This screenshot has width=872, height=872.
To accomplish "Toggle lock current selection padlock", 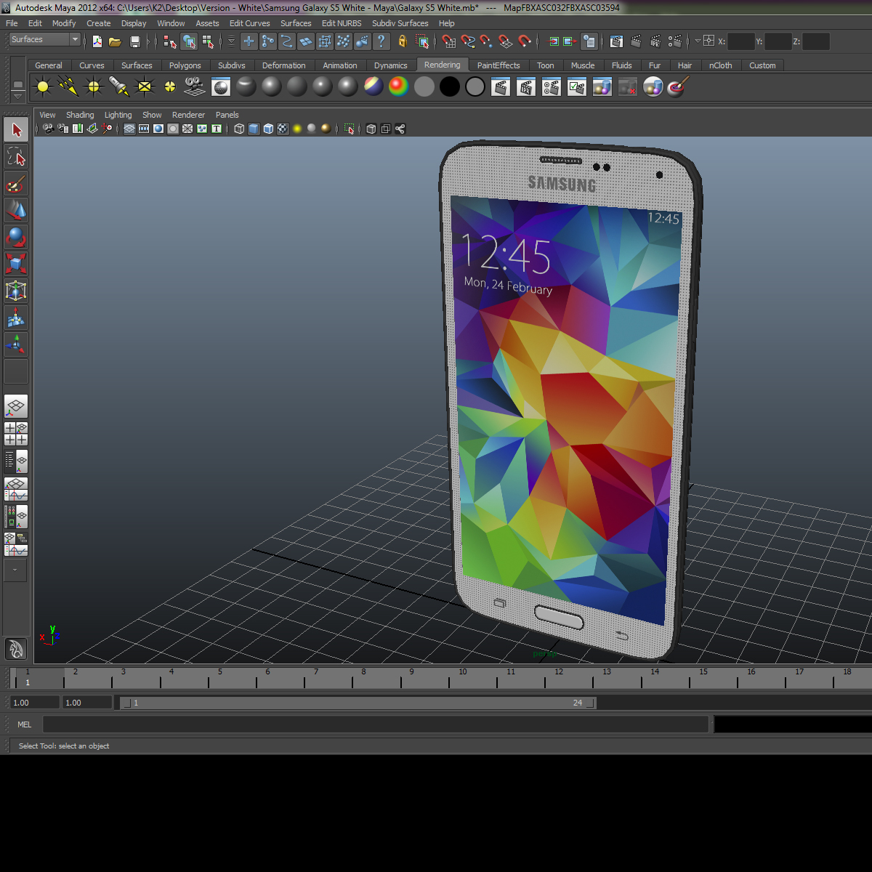I will coord(403,41).
